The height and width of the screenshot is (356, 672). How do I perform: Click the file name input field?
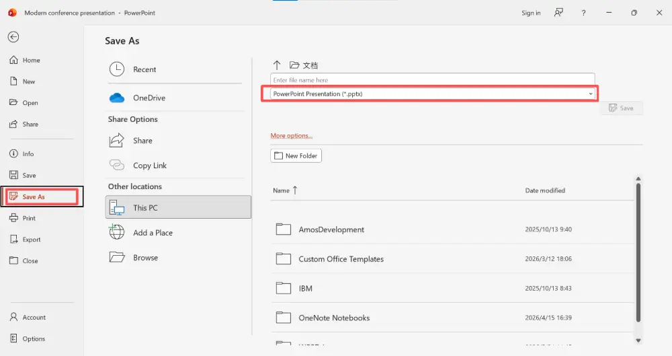click(432, 80)
